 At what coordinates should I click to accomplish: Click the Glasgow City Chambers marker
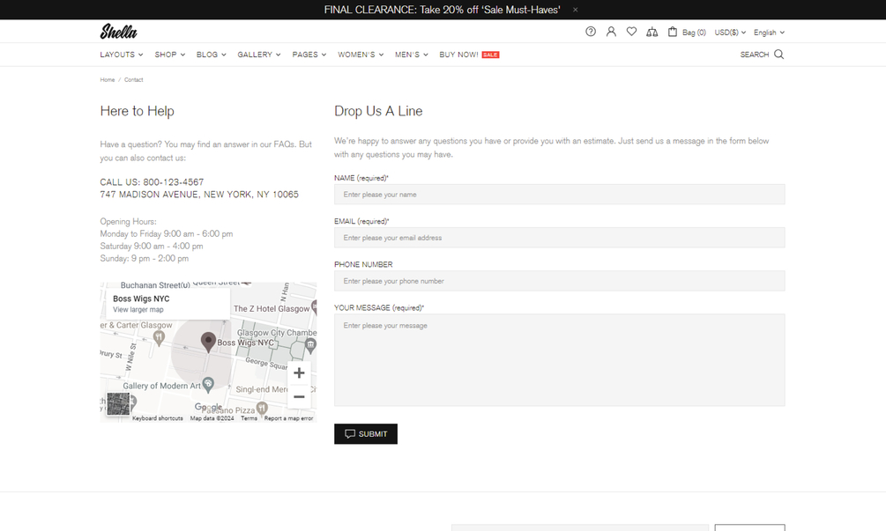pyautogui.click(x=310, y=345)
